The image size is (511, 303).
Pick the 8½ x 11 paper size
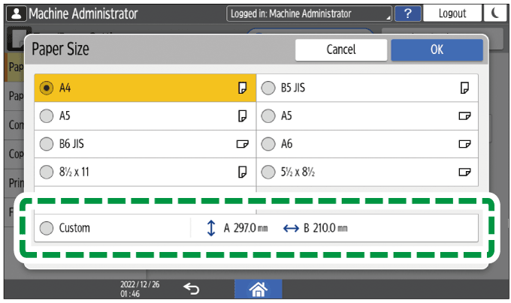[x=47, y=171]
